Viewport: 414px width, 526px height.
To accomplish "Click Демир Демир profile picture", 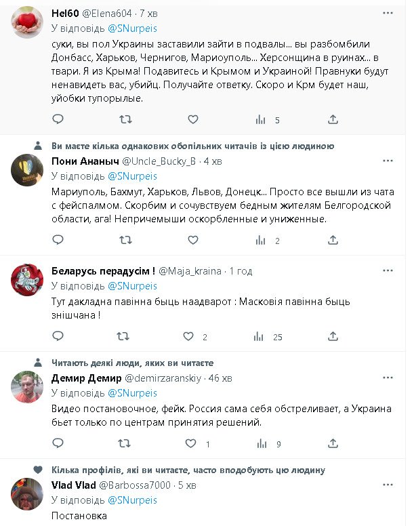I will [27, 388].
